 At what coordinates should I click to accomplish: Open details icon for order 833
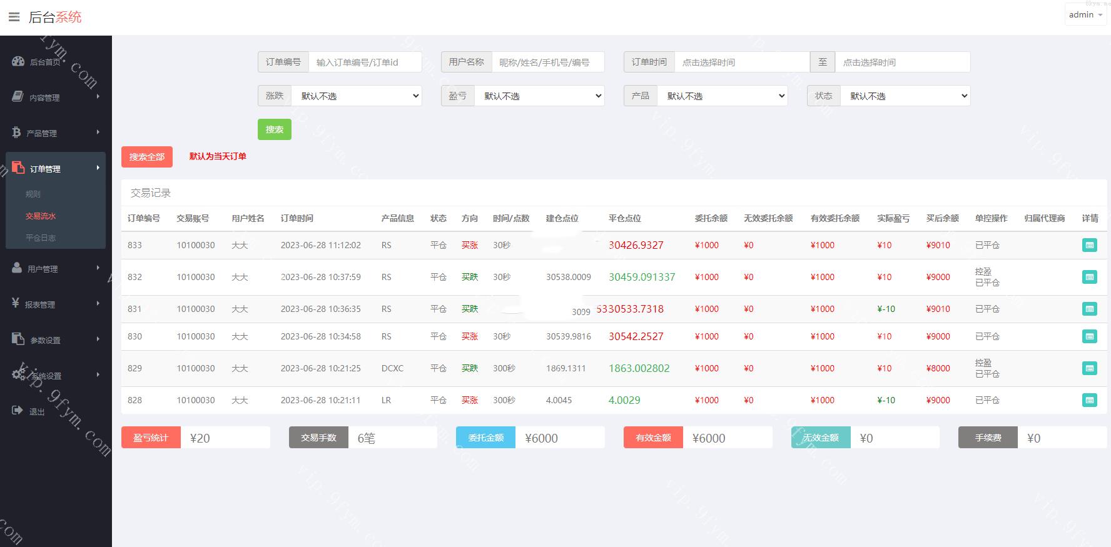tap(1089, 246)
